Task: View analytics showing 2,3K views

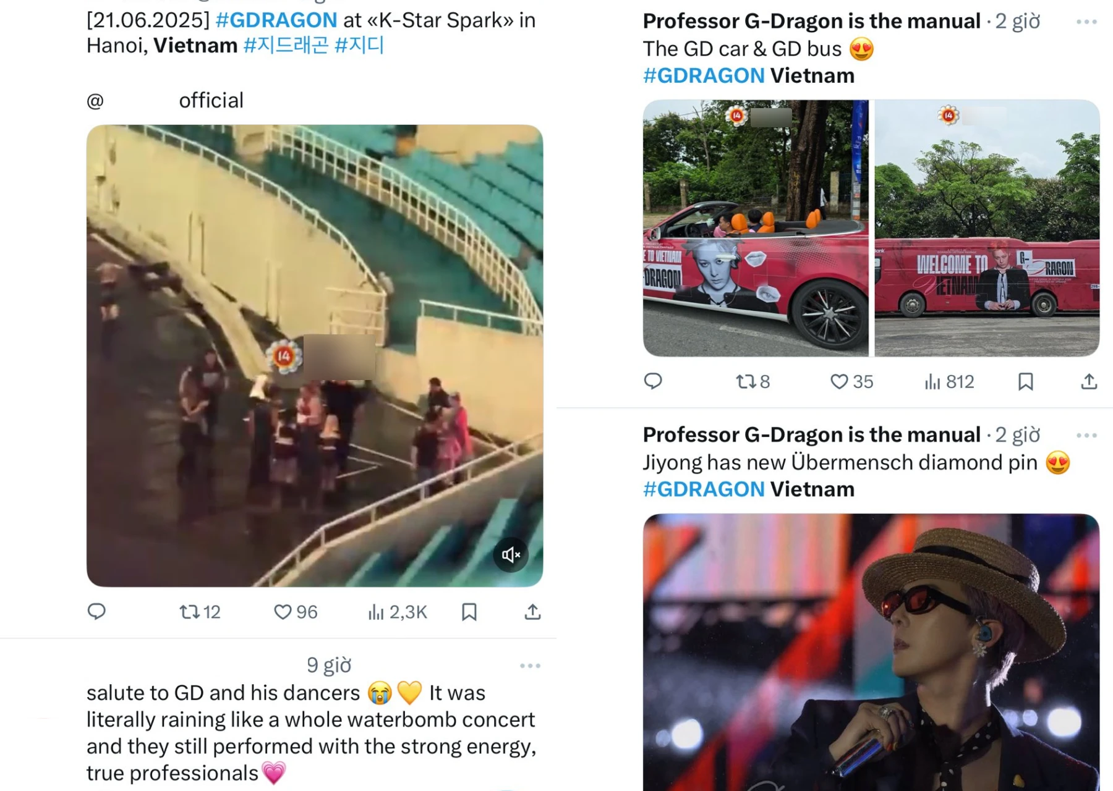Action: coord(398,612)
